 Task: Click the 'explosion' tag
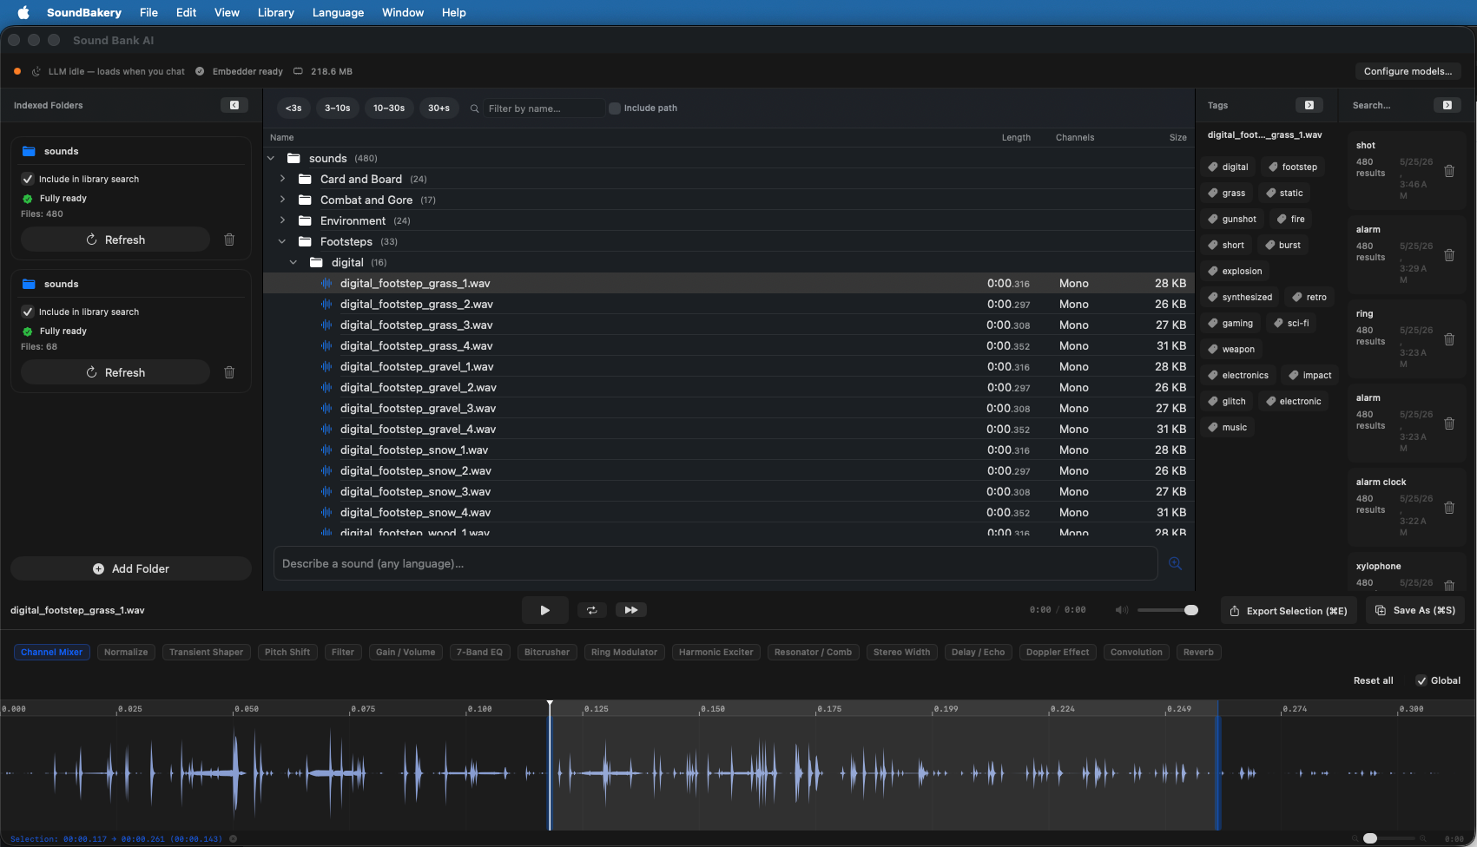[1236, 271]
